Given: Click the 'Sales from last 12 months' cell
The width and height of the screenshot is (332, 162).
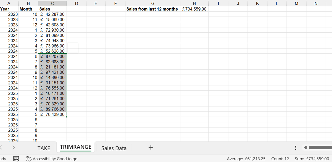Looking at the screenshot, I should [152, 9].
